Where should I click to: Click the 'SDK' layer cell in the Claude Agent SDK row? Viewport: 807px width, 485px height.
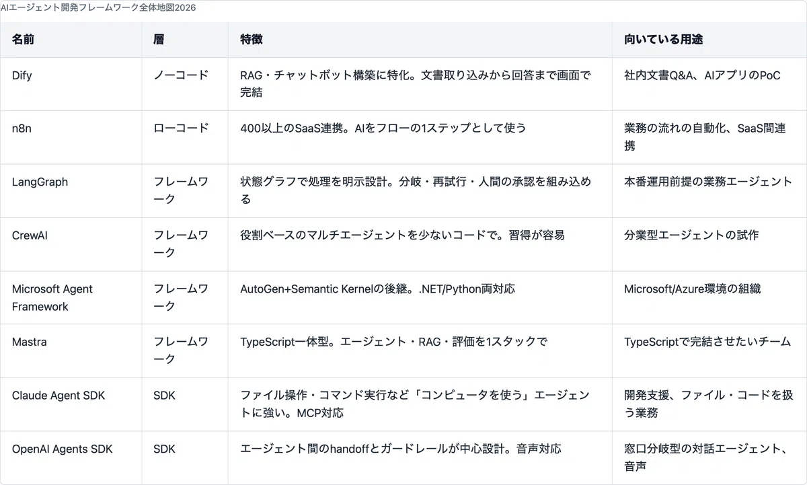pyautogui.click(x=184, y=404)
